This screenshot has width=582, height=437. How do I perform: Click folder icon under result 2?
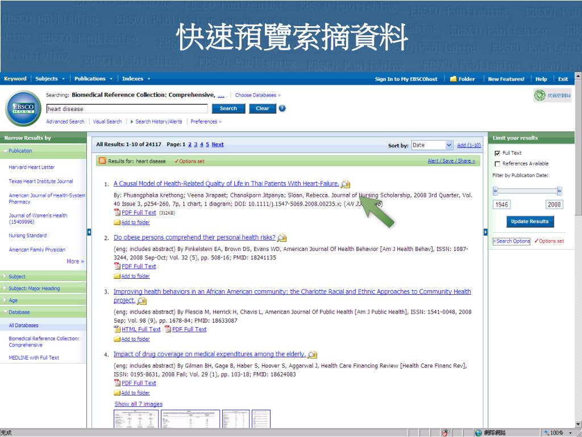[x=117, y=276]
